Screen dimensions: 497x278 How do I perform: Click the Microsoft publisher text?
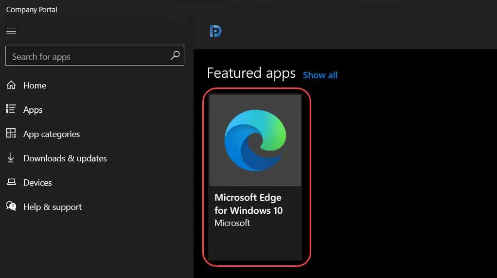click(x=232, y=223)
